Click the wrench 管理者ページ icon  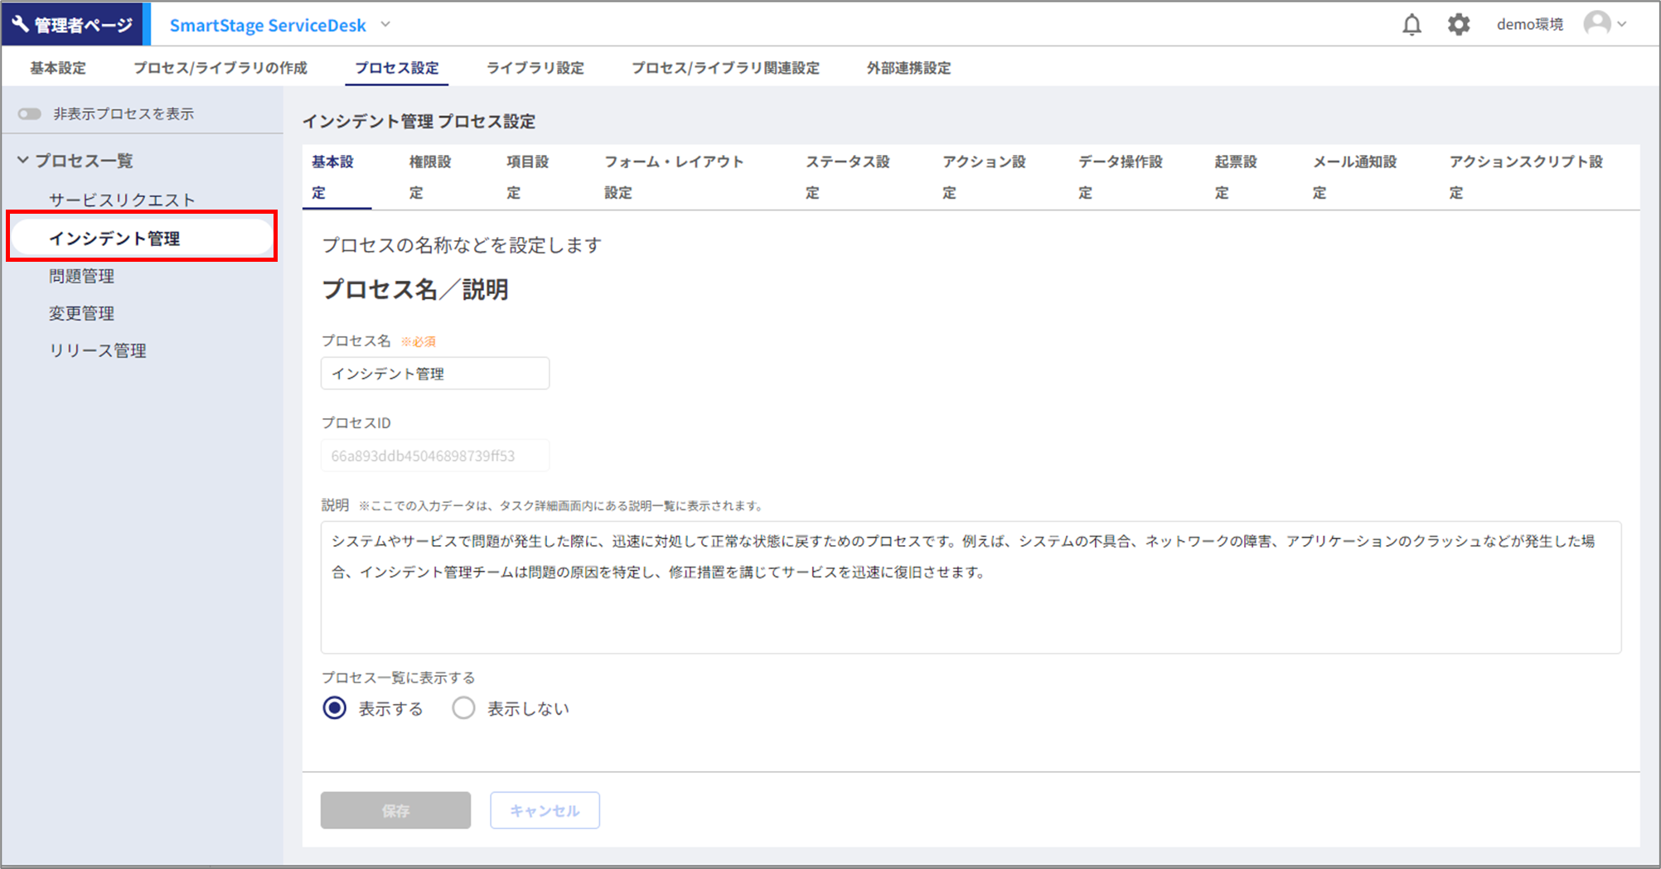coord(21,24)
